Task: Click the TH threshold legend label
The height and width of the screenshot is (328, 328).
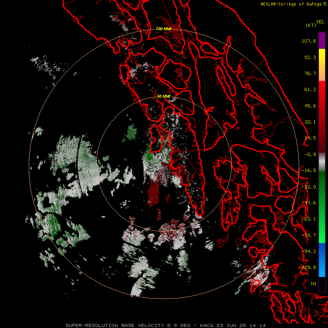Action: pyautogui.click(x=313, y=284)
